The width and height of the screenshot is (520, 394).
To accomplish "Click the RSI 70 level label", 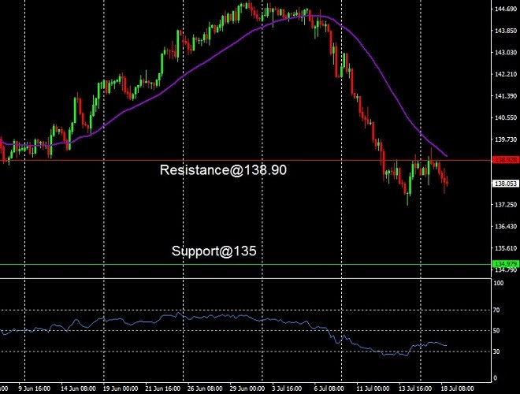I will (496, 310).
